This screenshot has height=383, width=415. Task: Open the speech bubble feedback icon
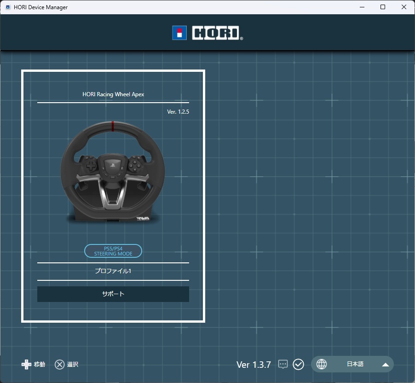[x=283, y=364]
